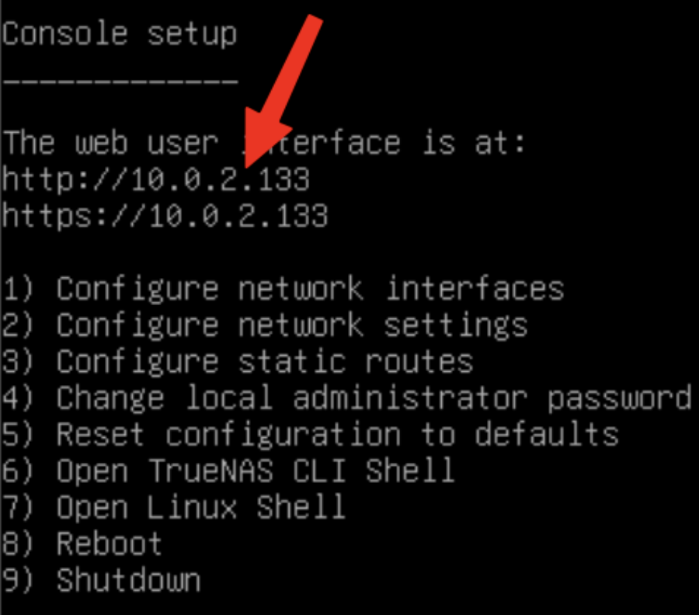This screenshot has width=699, height=615.
Task: Click the '9)' number prefix
Action: pyautogui.click(x=16, y=580)
